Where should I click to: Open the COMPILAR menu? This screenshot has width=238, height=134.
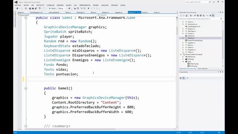click(51, 5)
